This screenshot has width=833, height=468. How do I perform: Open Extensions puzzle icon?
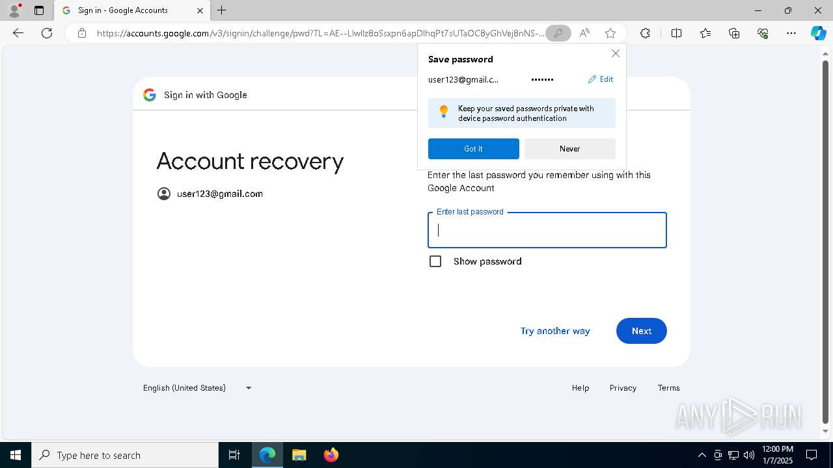(645, 33)
